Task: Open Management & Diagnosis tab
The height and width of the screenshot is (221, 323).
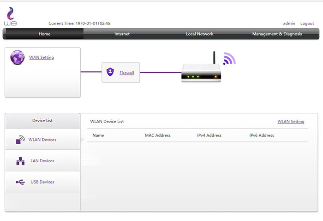Action: [277, 34]
